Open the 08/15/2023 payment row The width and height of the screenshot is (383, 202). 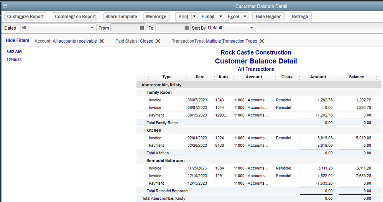pyautogui.click(x=259, y=115)
